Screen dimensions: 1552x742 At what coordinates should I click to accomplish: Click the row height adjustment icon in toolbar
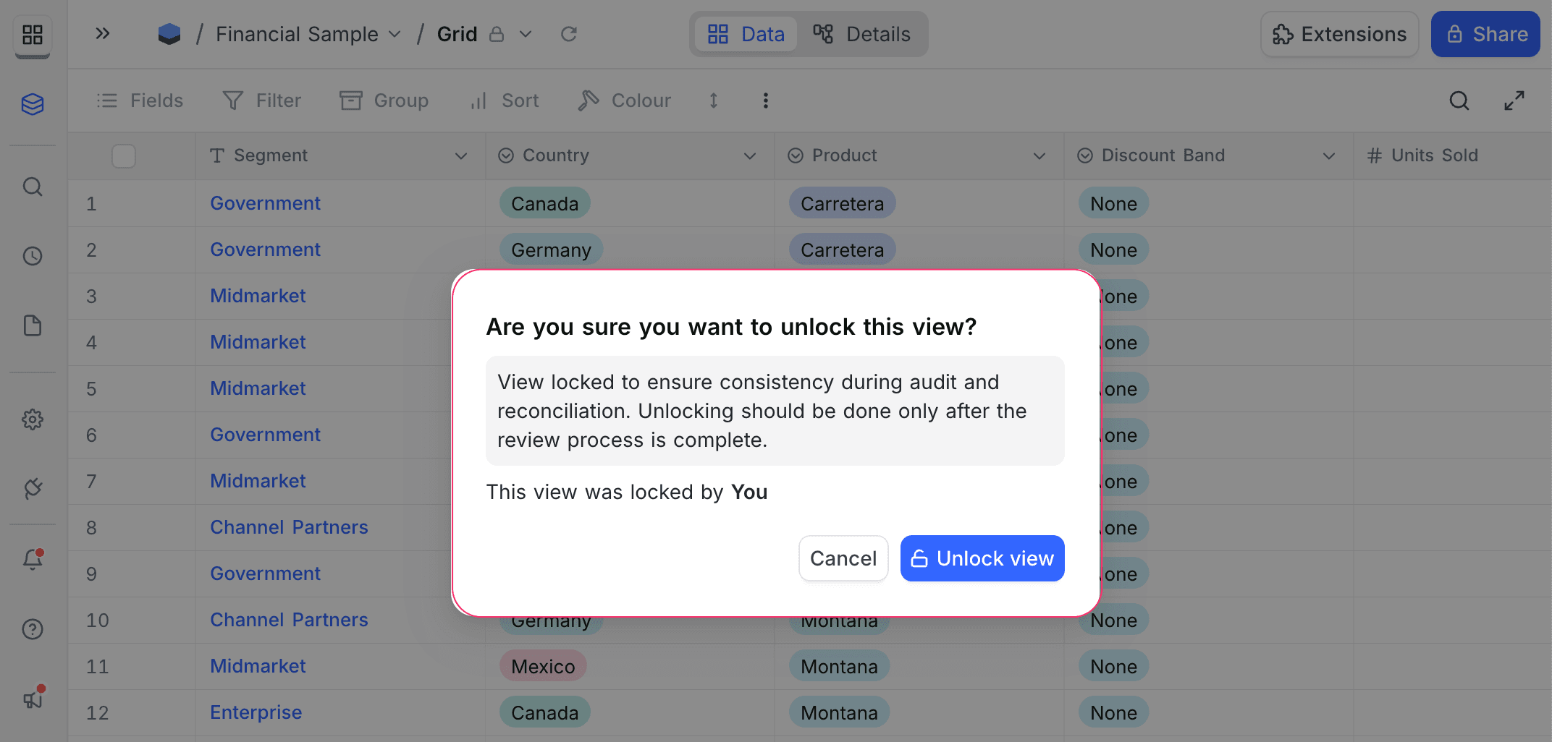click(713, 101)
